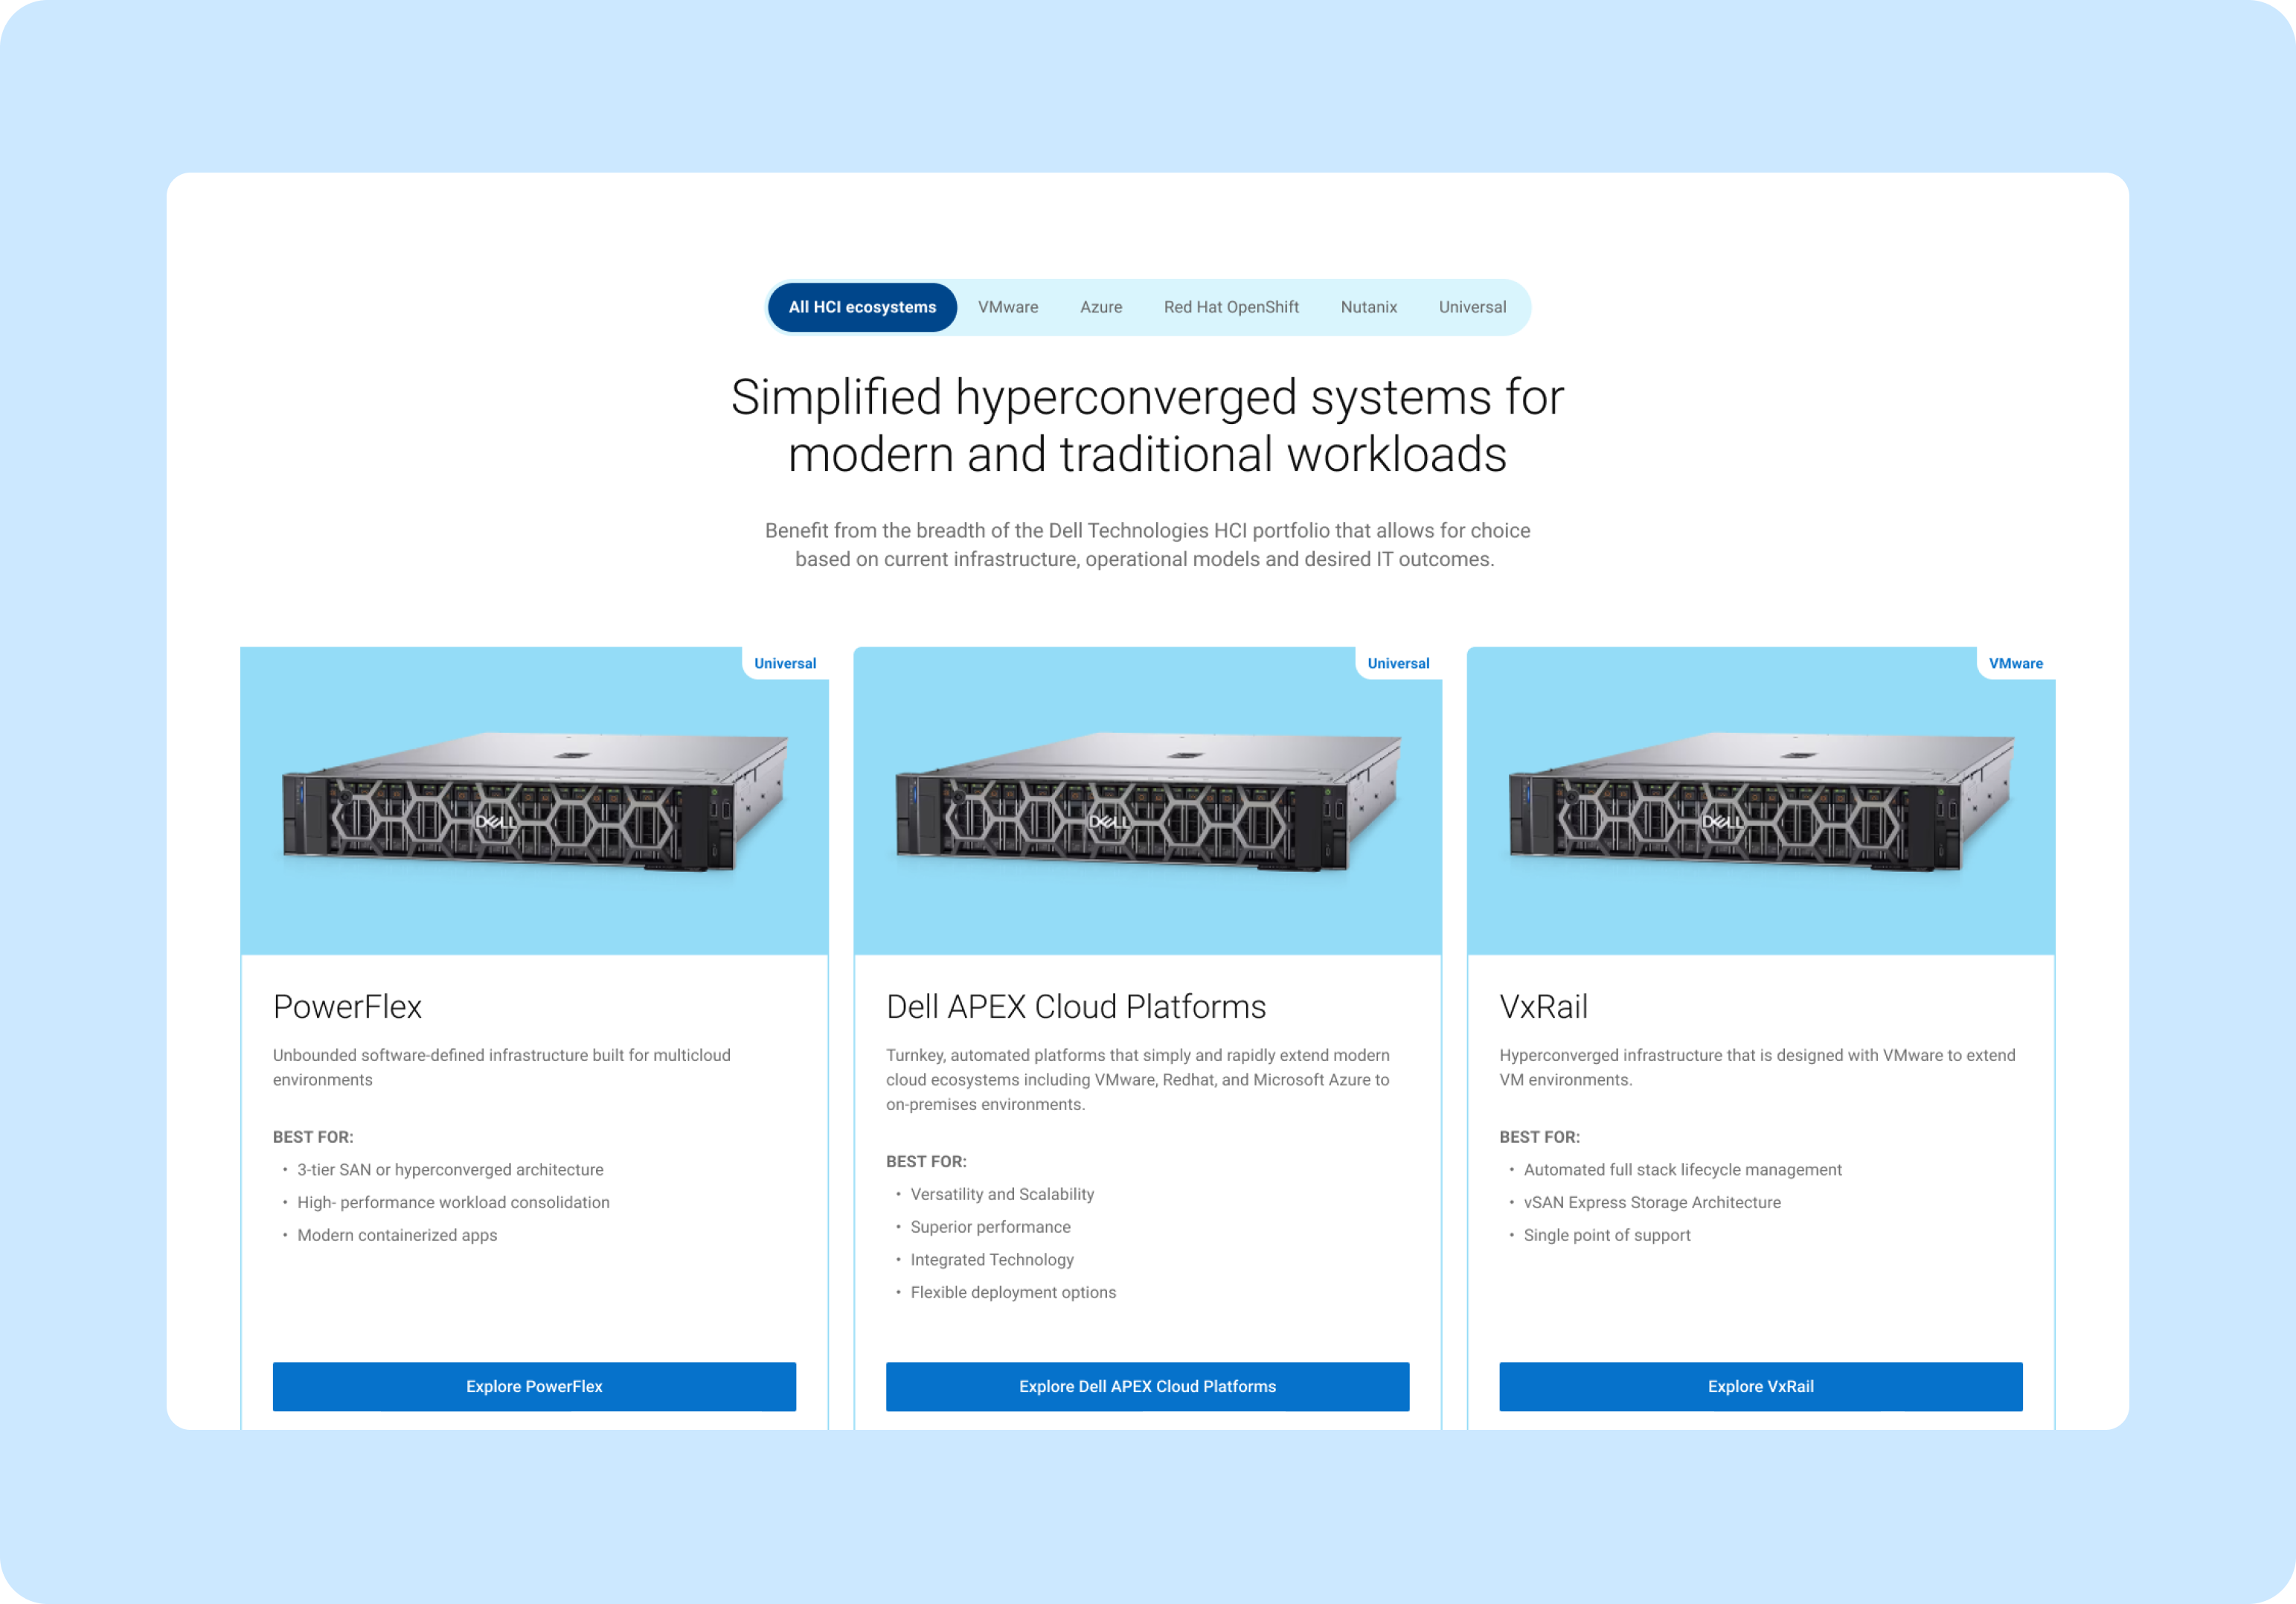Open the Azure filter tab
The height and width of the screenshot is (1604, 2296).
coord(1101,307)
